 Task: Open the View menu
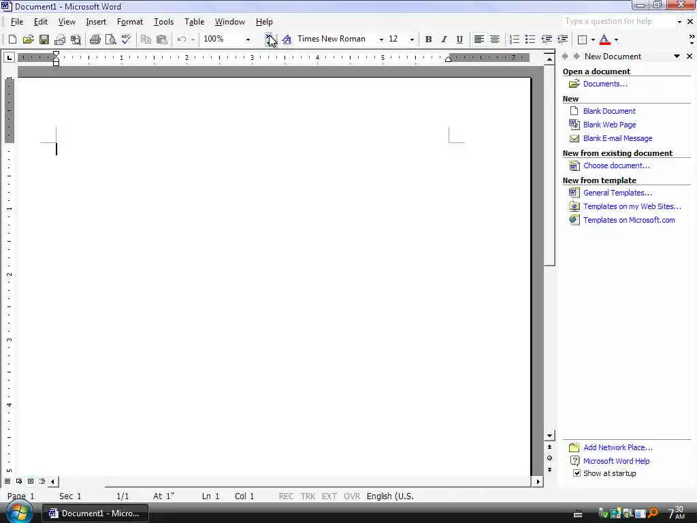(67, 21)
